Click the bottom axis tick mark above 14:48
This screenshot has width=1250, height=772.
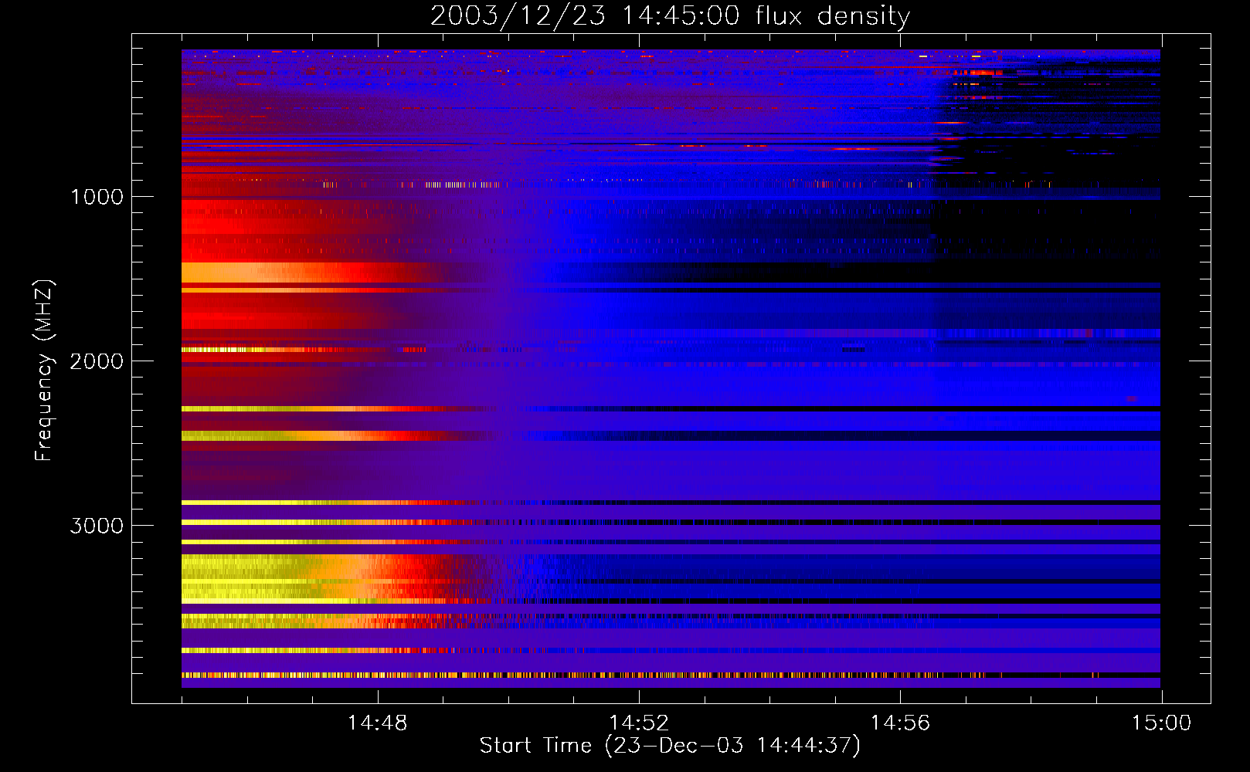(x=378, y=696)
